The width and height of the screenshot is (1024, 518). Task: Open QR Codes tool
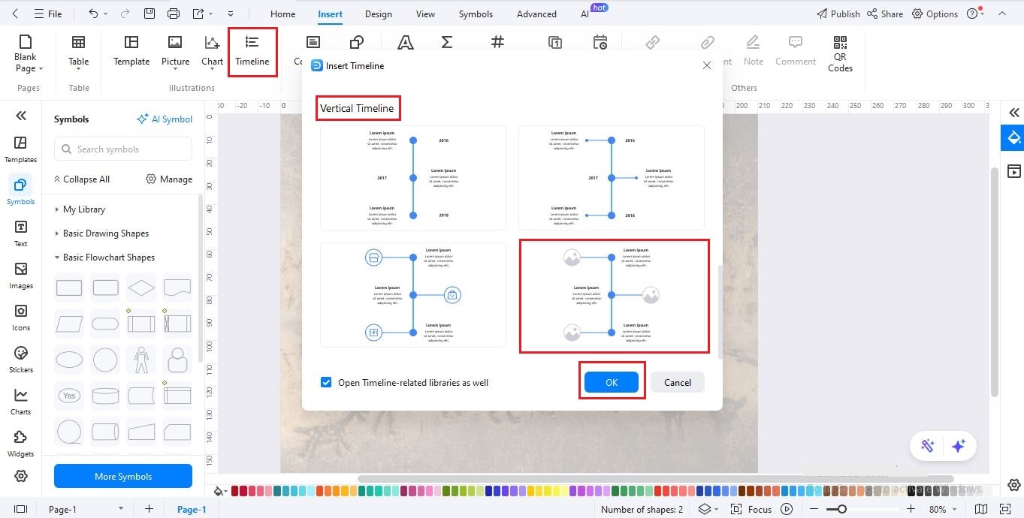click(x=840, y=53)
